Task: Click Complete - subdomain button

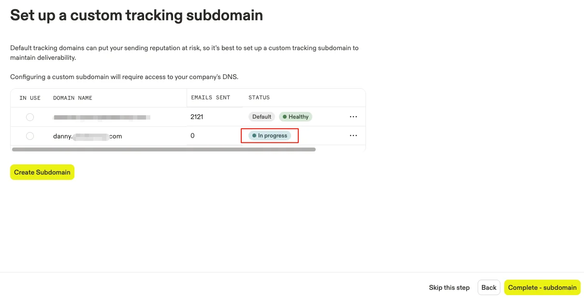Action: pos(542,287)
